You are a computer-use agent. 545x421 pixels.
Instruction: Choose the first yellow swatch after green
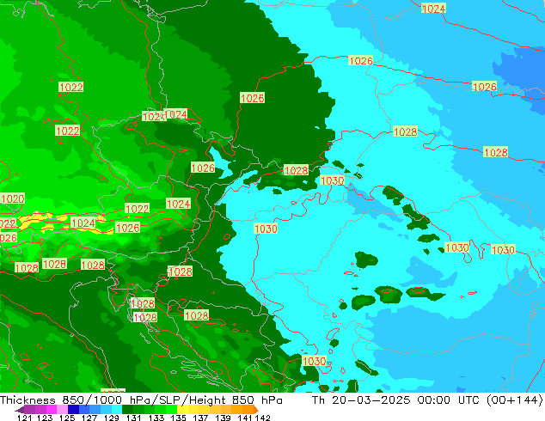tap(182, 410)
